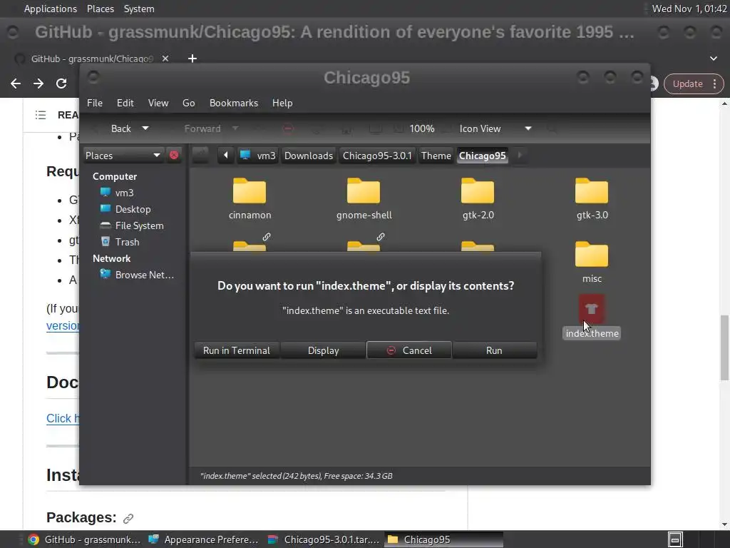
Task: Jump to Chicago95-3.0.1 in the path bar
Action: point(377,156)
